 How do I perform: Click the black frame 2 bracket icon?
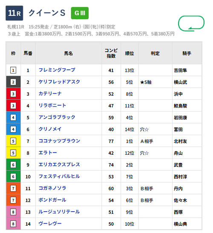[x=13, y=82]
